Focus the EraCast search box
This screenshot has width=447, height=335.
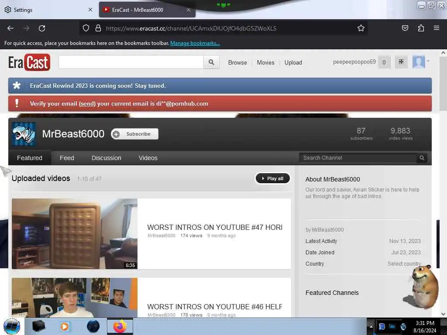click(131, 62)
